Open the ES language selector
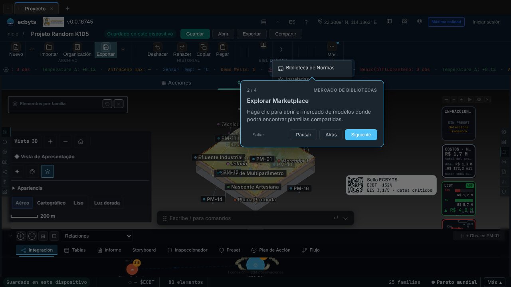The image size is (511, 287). [292, 22]
